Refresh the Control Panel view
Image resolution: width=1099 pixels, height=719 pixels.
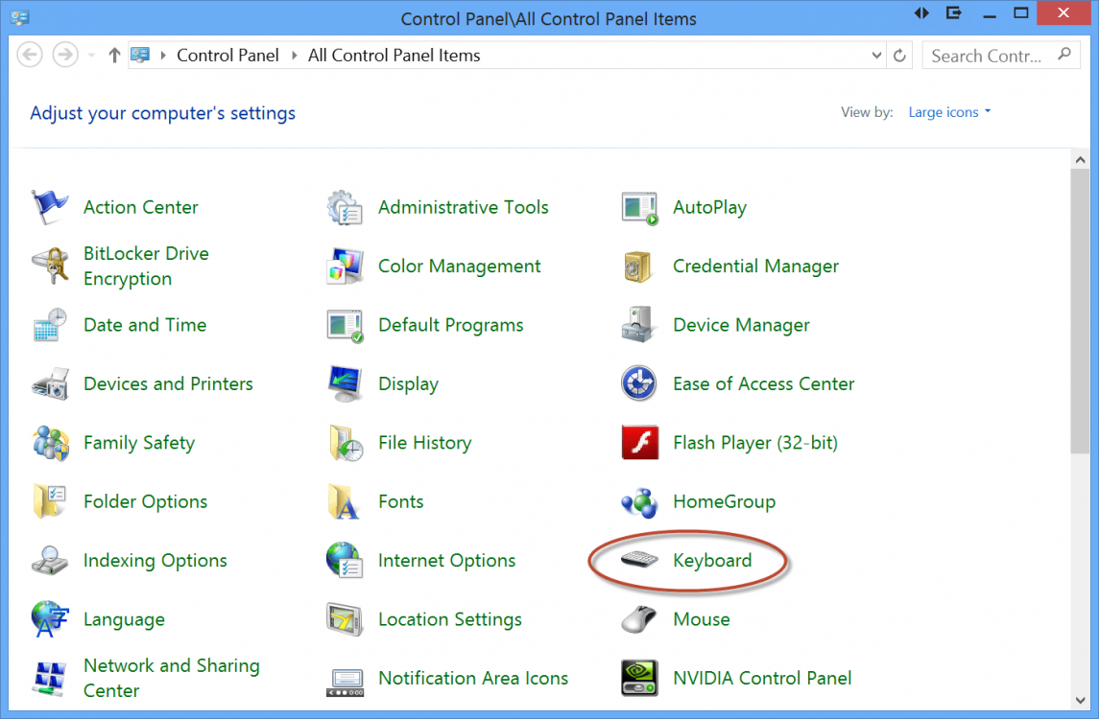[900, 56]
